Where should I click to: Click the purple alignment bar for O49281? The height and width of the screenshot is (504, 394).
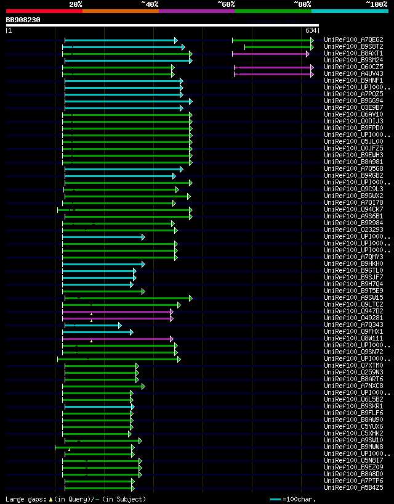[x=118, y=318]
